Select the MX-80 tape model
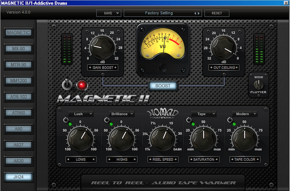 pyautogui.click(x=19, y=49)
